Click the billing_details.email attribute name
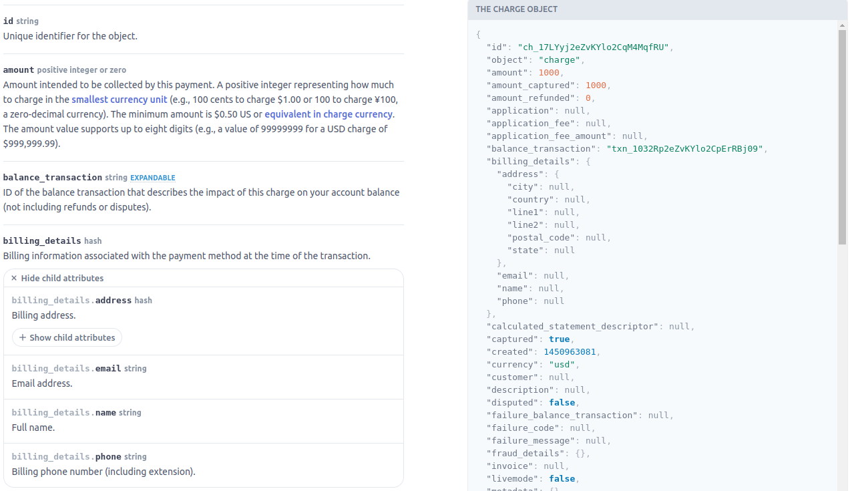The height and width of the screenshot is (491, 850). (x=108, y=368)
